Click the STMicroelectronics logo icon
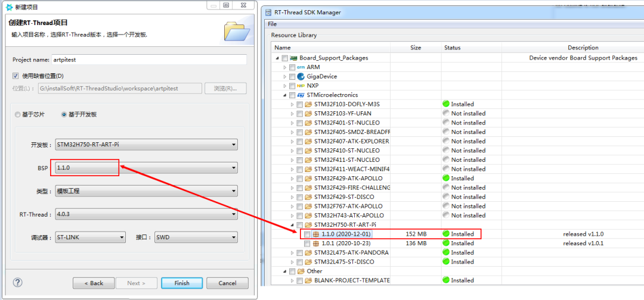644x300 pixels. tap(301, 95)
